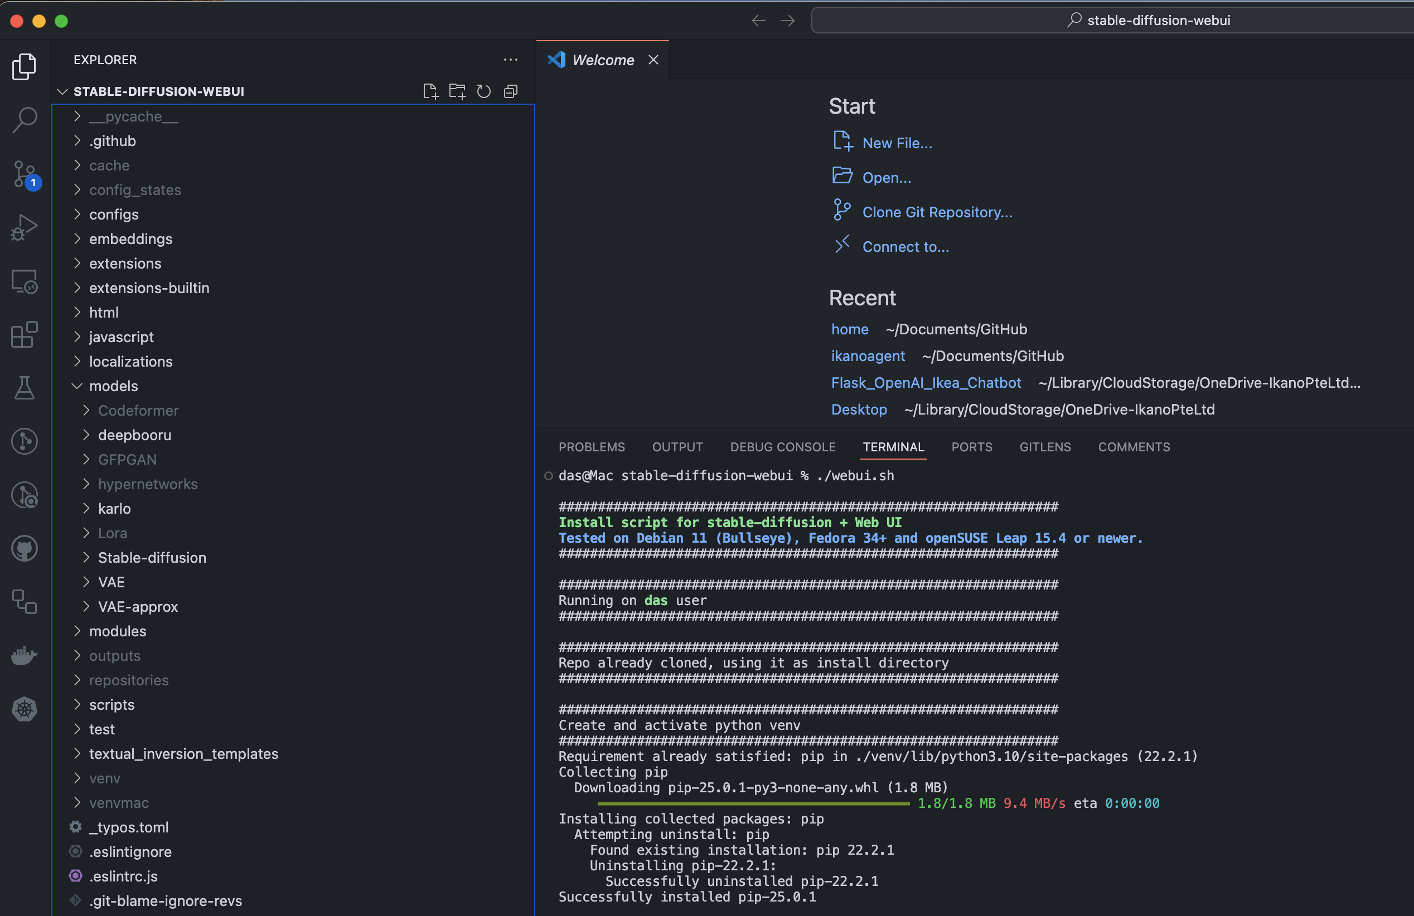The image size is (1414, 916).
Task: Open the Testing flask view
Action: coord(25,388)
